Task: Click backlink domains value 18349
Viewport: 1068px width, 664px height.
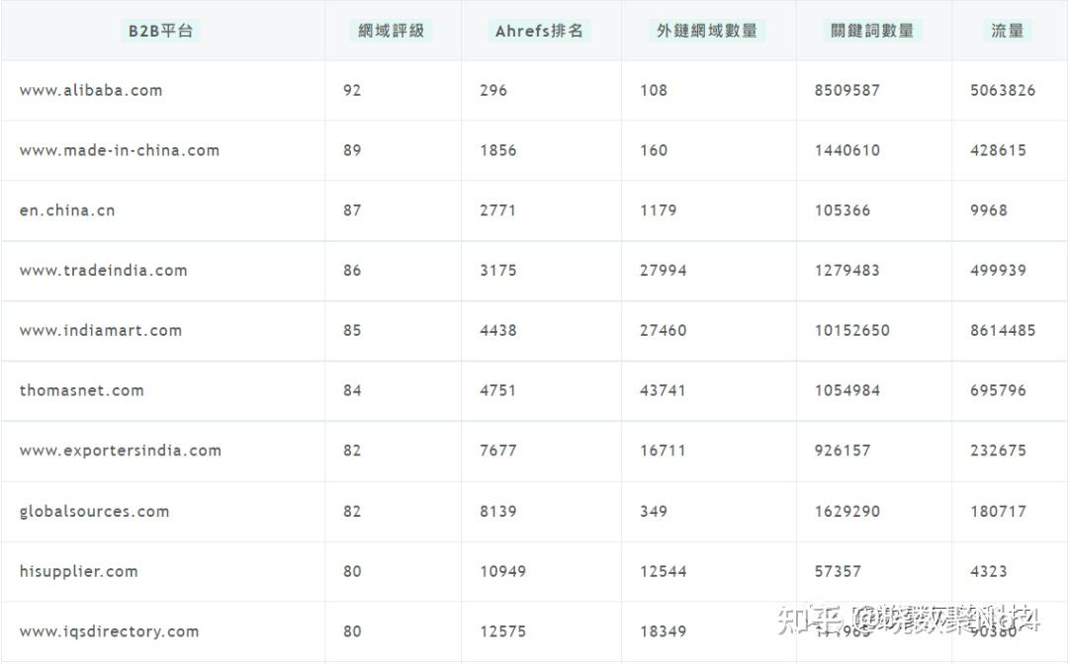Action: pos(663,631)
